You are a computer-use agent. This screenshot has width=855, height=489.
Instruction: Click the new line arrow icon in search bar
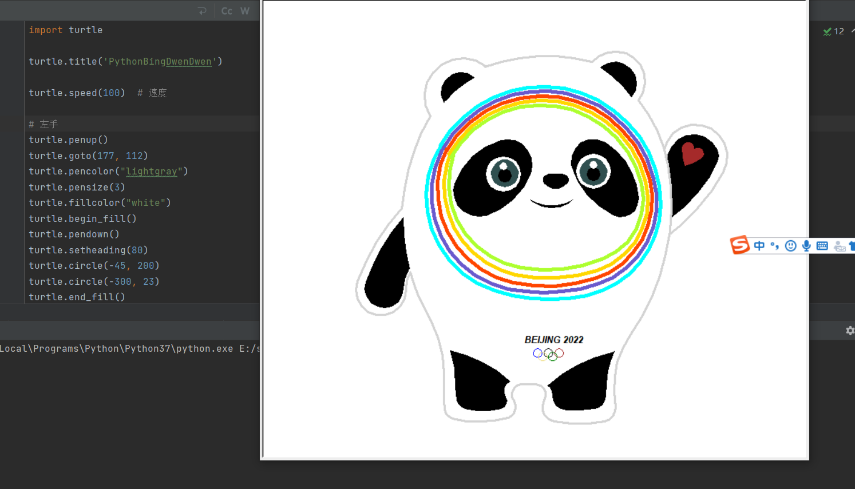[202, 11]
